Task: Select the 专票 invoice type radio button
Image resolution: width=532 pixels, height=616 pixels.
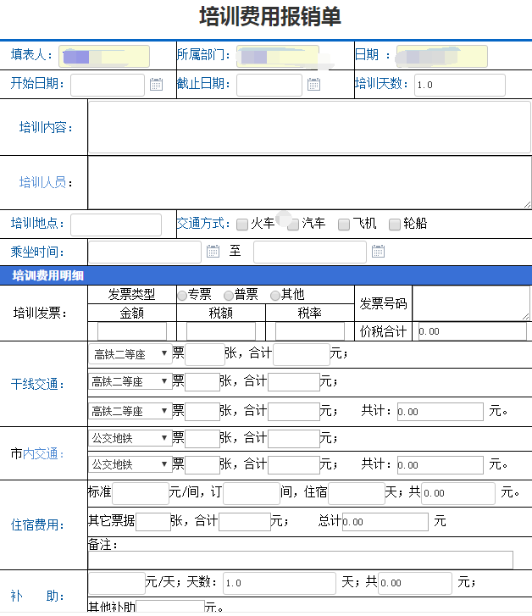Action: (x=182, y=296)
